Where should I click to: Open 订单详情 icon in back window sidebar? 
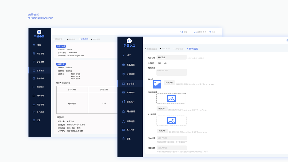(x=34, y=62)
